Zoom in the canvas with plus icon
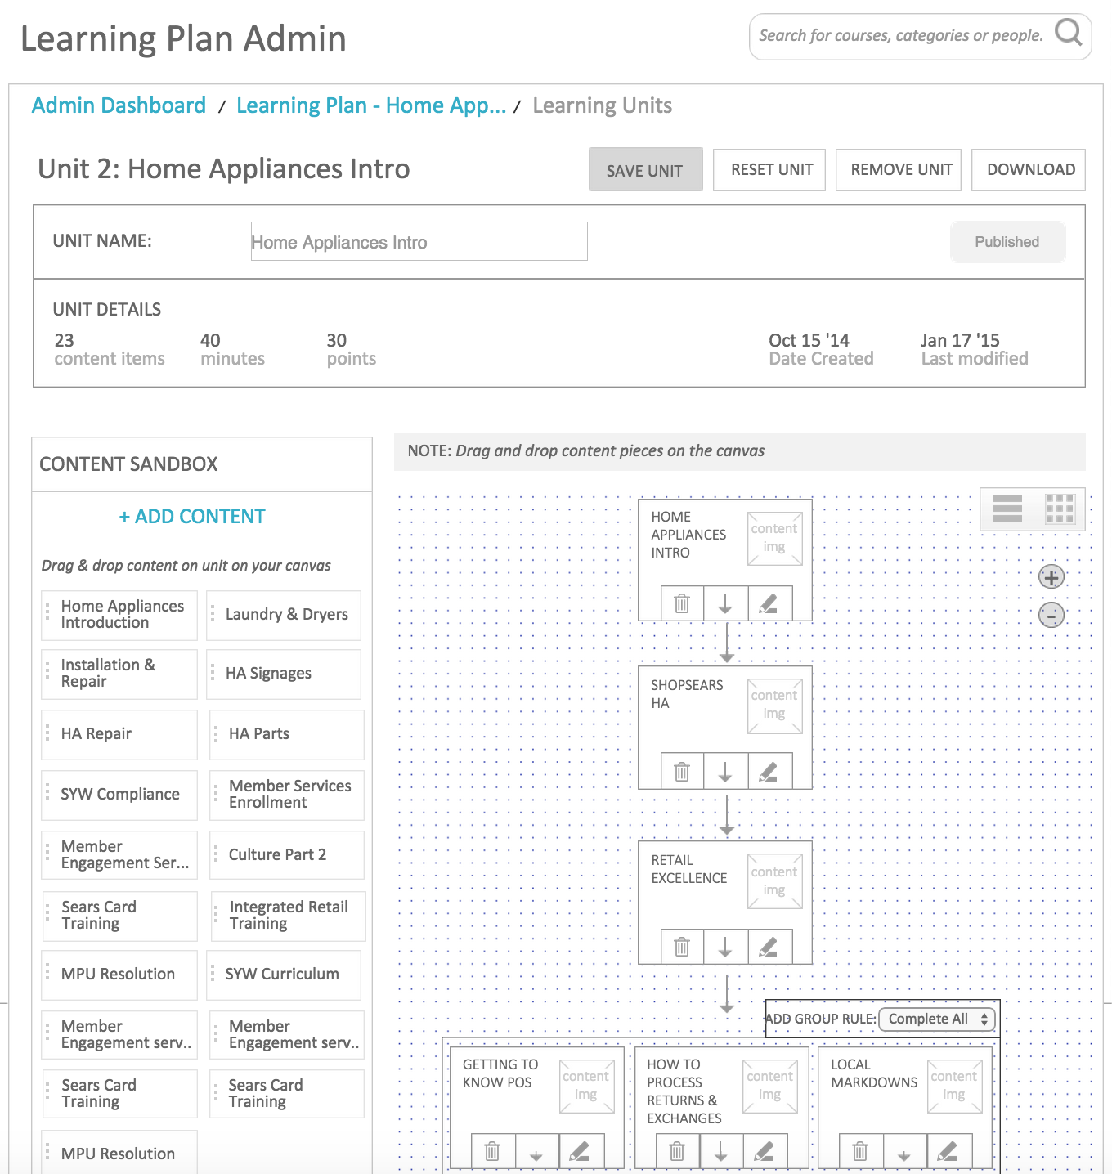This screenshot has height=1174, width=1112. tap(1051, 577)
